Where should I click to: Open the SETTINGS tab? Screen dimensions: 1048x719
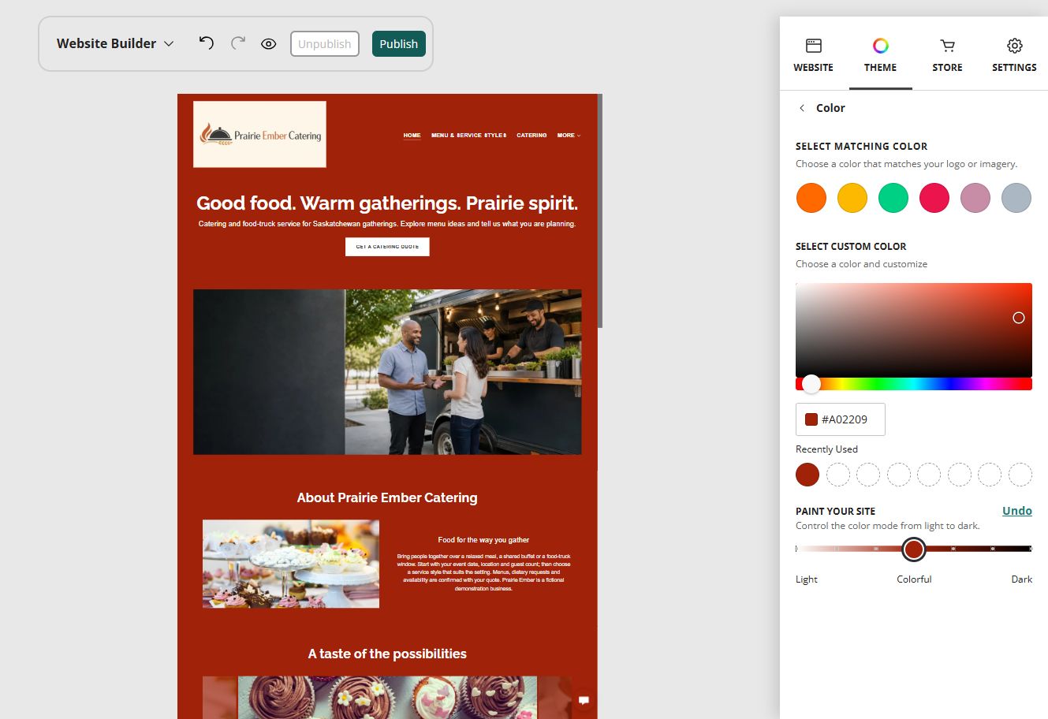[x=1014, y=55]
